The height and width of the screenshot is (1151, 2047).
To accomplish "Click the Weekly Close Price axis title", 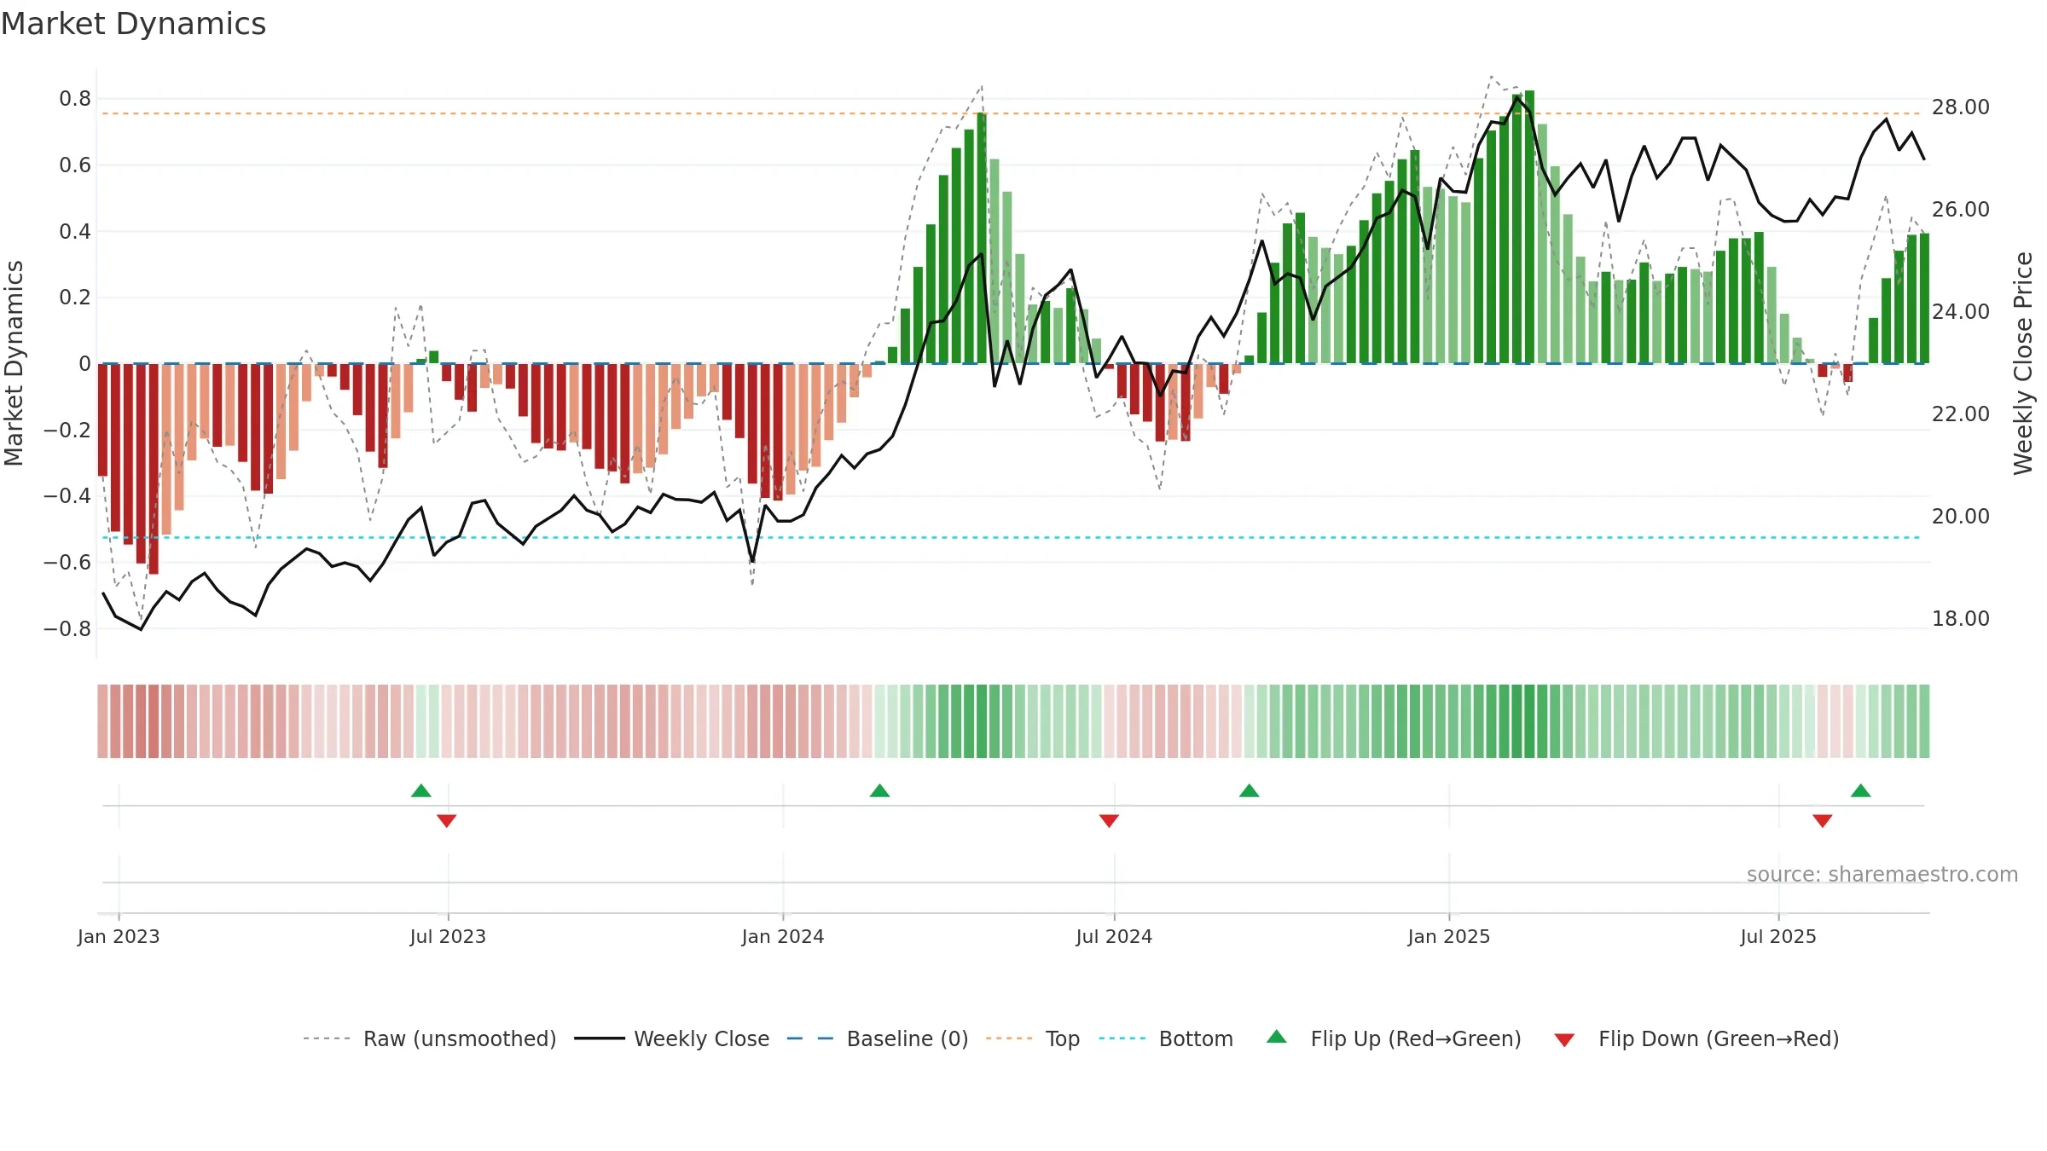I will (2023, 363).
